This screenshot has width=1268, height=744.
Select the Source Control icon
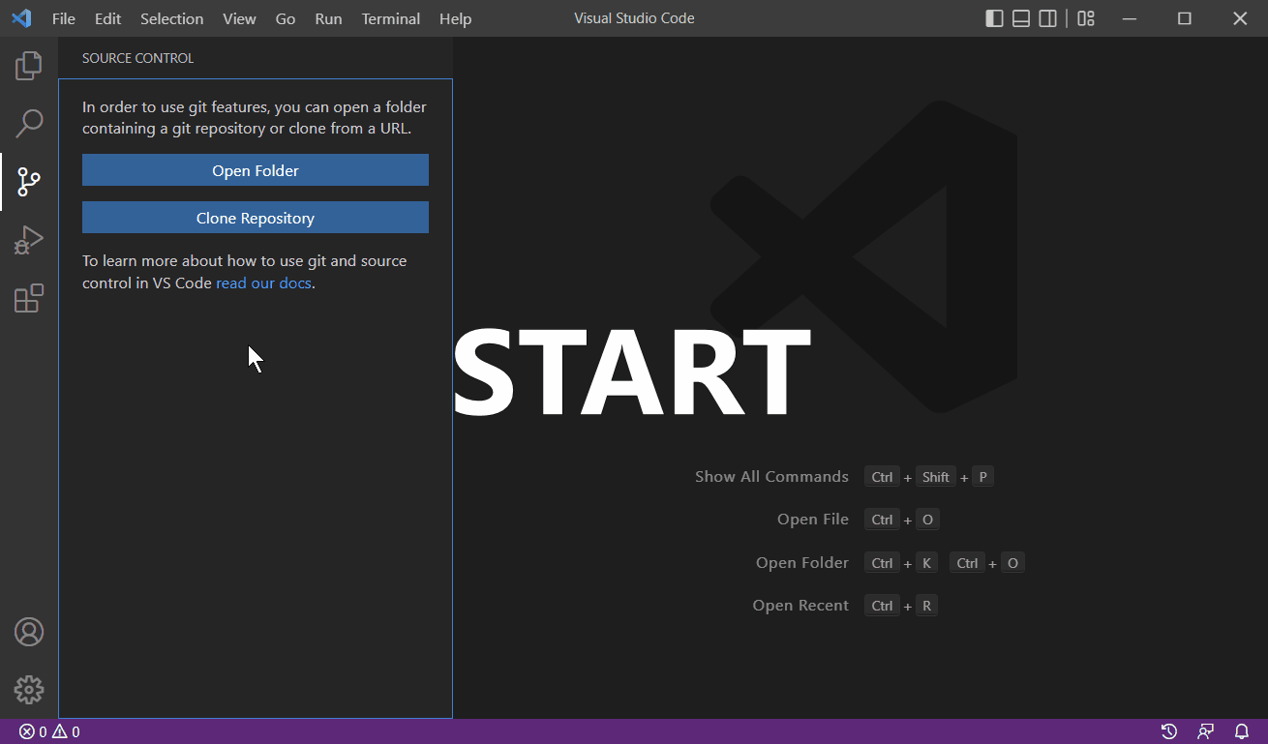[x=29, y=181]
